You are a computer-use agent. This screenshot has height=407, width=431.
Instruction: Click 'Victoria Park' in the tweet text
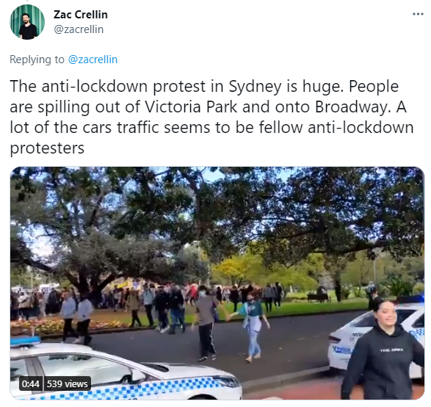[191, 107]
